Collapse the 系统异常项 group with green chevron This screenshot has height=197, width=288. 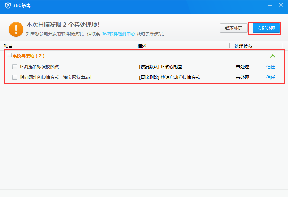(x=272, y=56)
